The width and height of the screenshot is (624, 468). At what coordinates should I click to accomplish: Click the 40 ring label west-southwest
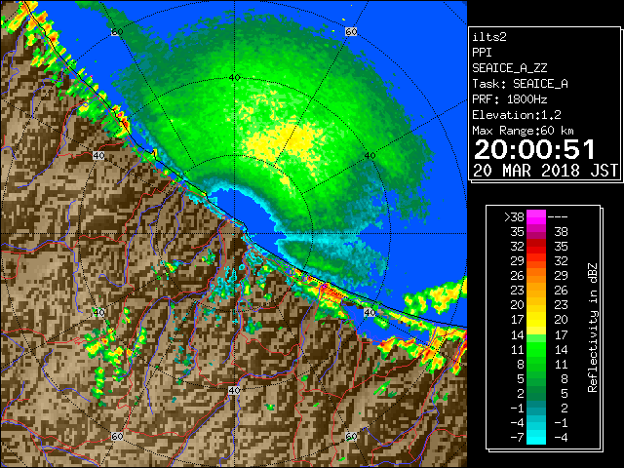pyautogui.click(x=98, y=312)
